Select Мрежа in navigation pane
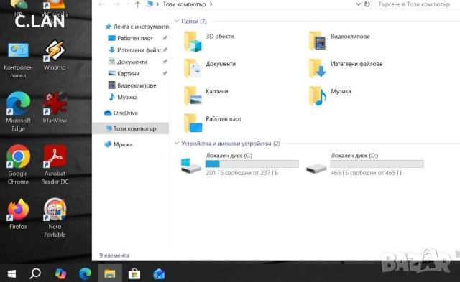Image resolution: width=460 pixels, height=282 pixels. tap(119, 144)
